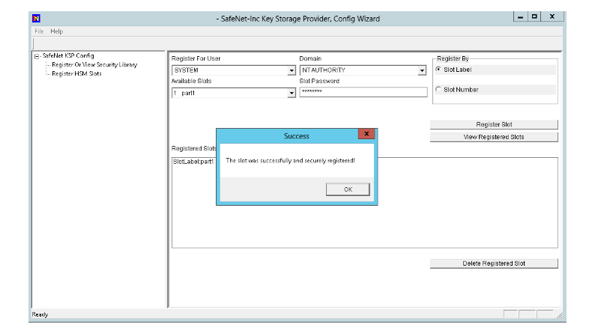This screenshot has height=333, width=595.
Task: Click the Ready status bar text
Action: point(40,314)
